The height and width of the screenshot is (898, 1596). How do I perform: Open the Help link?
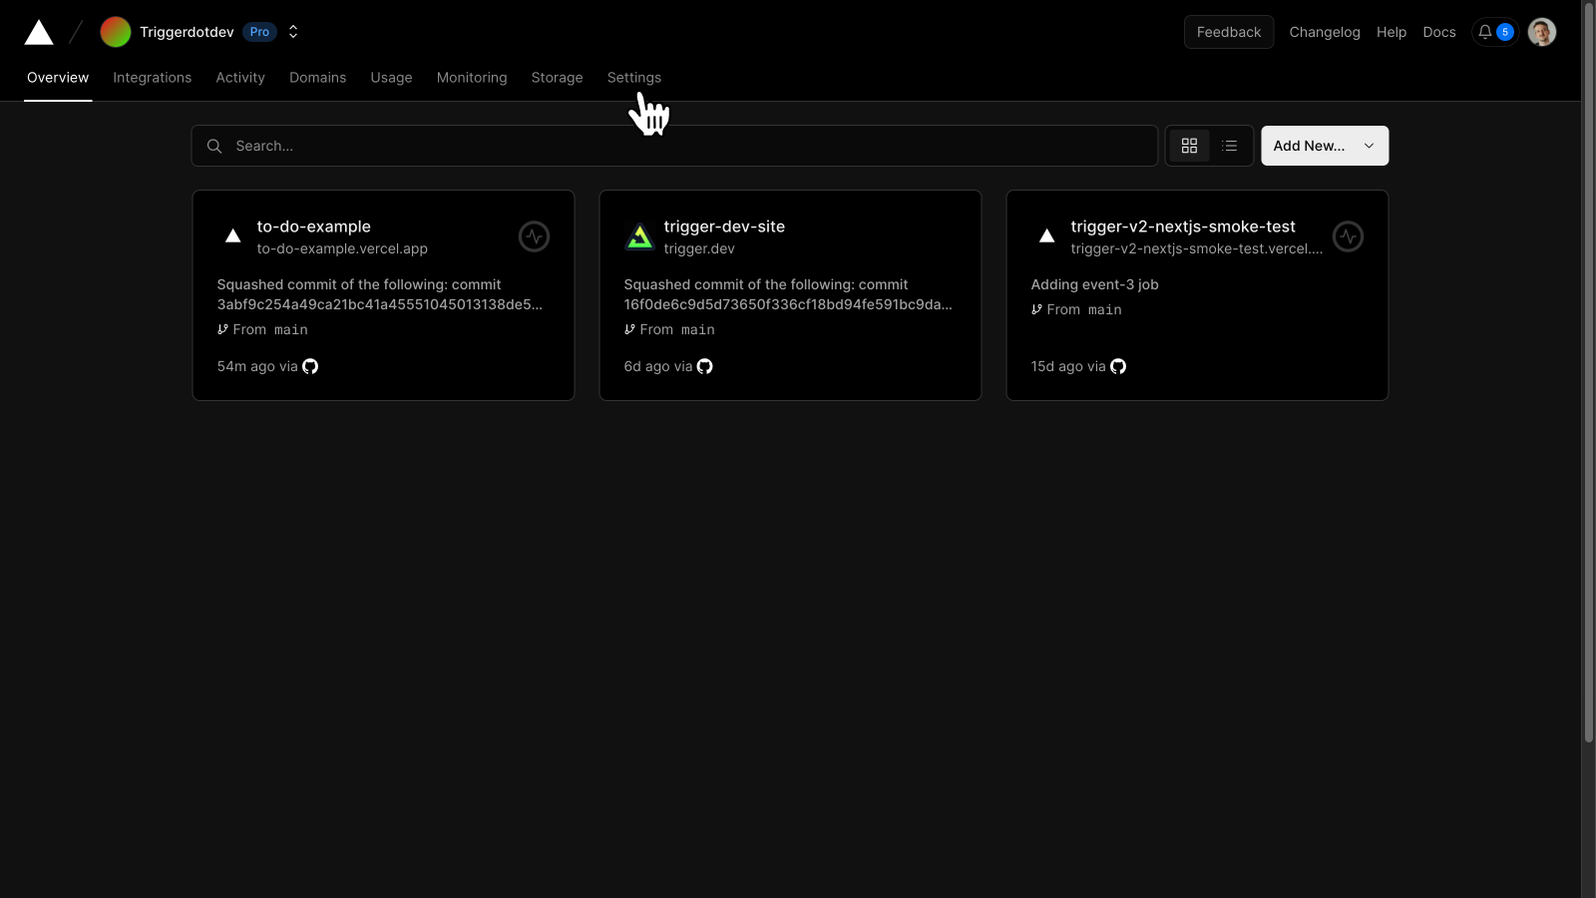[1392, 32]
